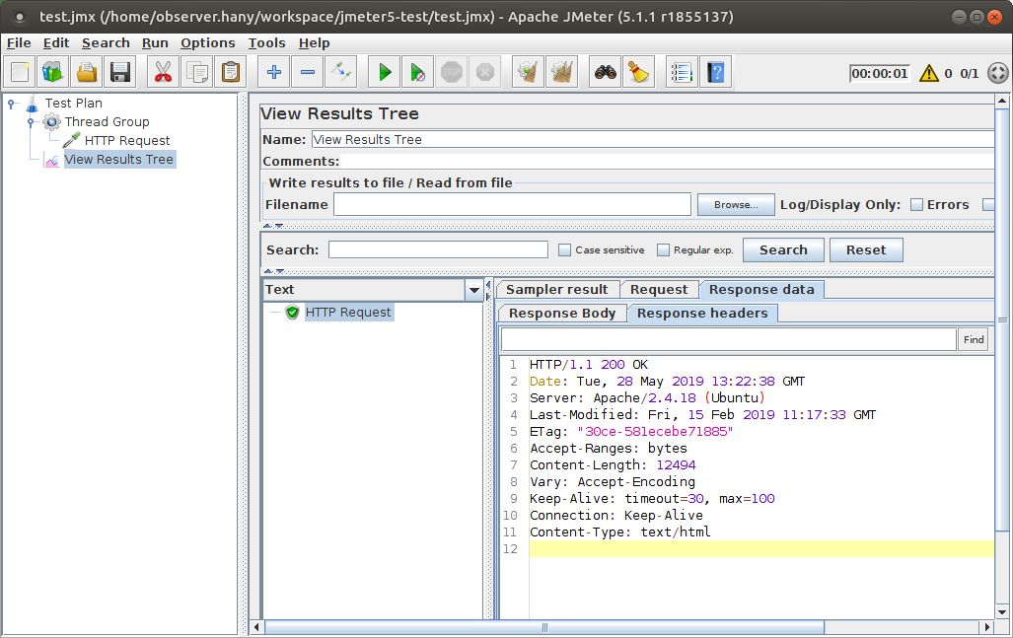Click the Toggle expand arrows icon
The width and height of the screenshot is (1013, 638).
click(x=341, y=72)
